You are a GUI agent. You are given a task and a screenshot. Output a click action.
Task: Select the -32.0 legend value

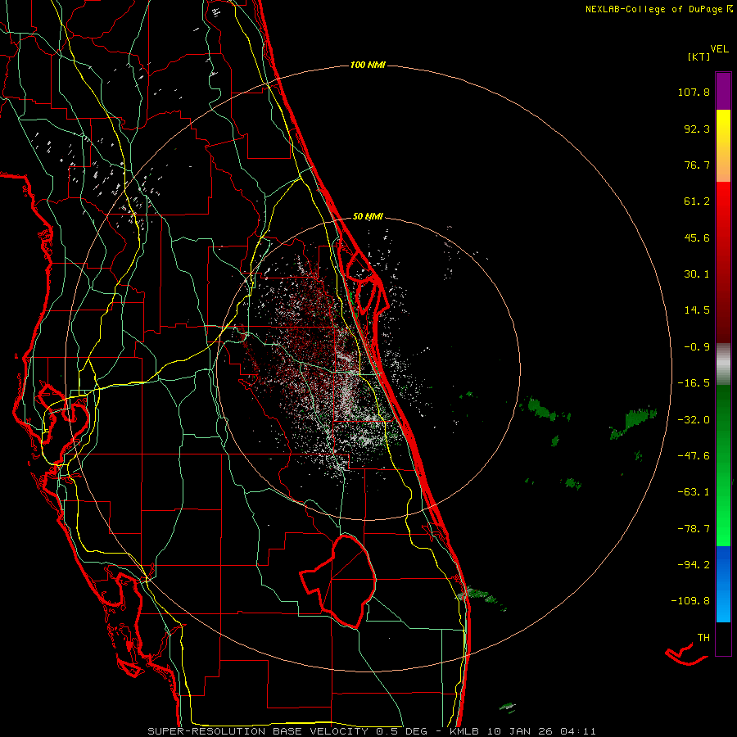694,420
